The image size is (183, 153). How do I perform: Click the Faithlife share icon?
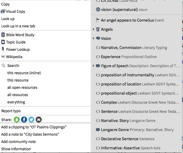[x=16, y=120]
